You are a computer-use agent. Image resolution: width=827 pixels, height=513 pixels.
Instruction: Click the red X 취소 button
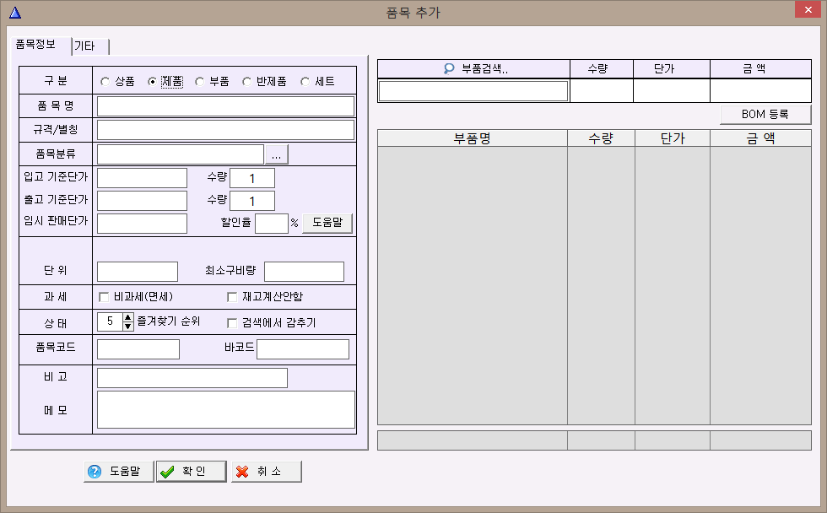[267, 472]
